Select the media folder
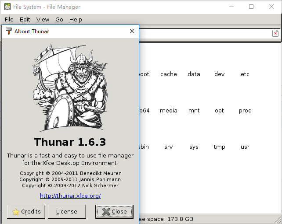Image resolution: width=282 pixels, height=224 pixels. 169,110
